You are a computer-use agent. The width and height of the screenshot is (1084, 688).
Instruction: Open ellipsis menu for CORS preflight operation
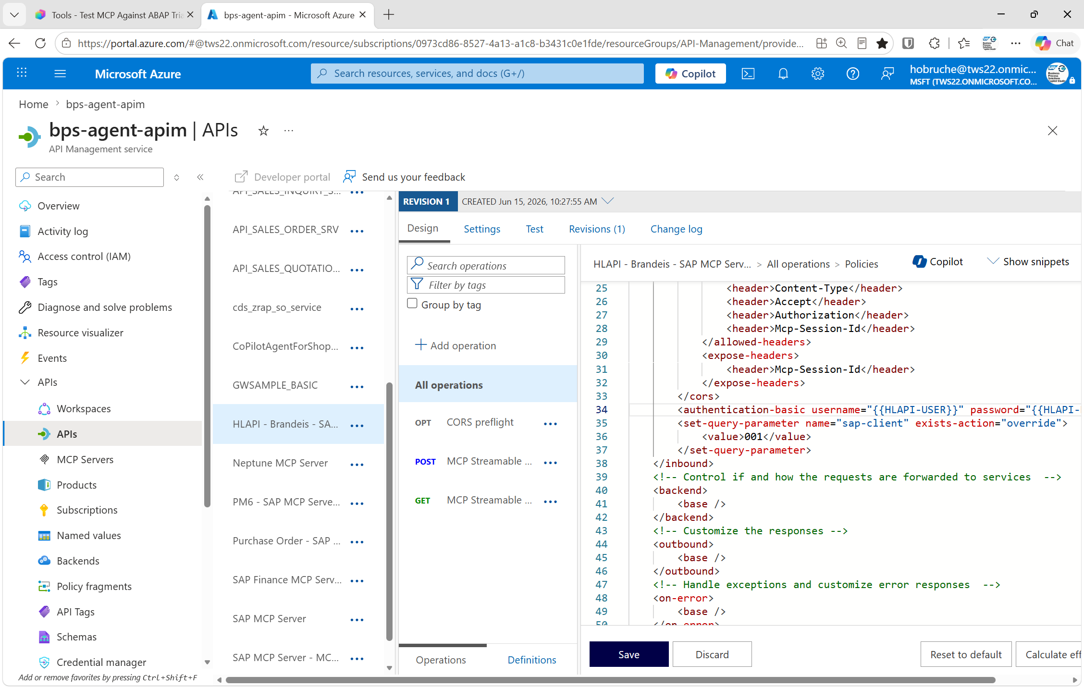point(550,424)
